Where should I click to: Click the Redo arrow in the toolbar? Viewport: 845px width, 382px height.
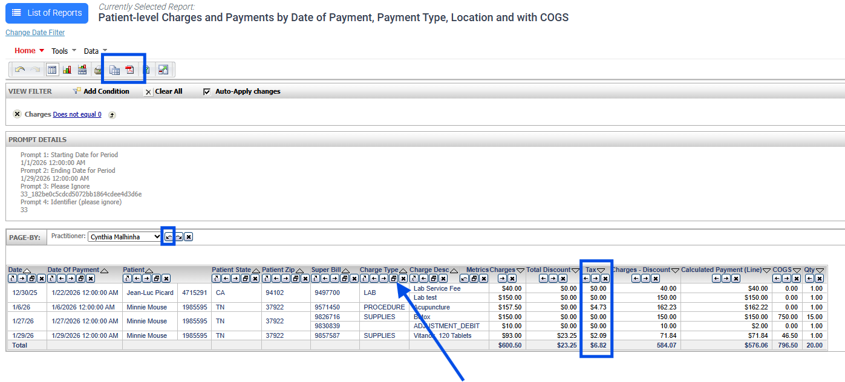coord(34,70)
